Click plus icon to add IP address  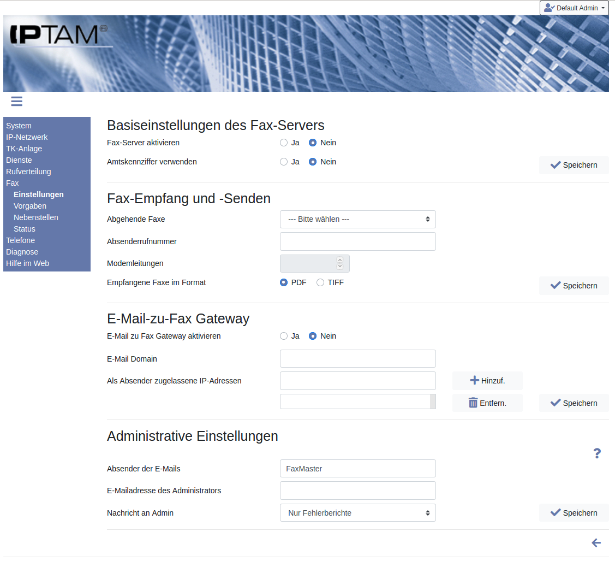click(474, 381)
